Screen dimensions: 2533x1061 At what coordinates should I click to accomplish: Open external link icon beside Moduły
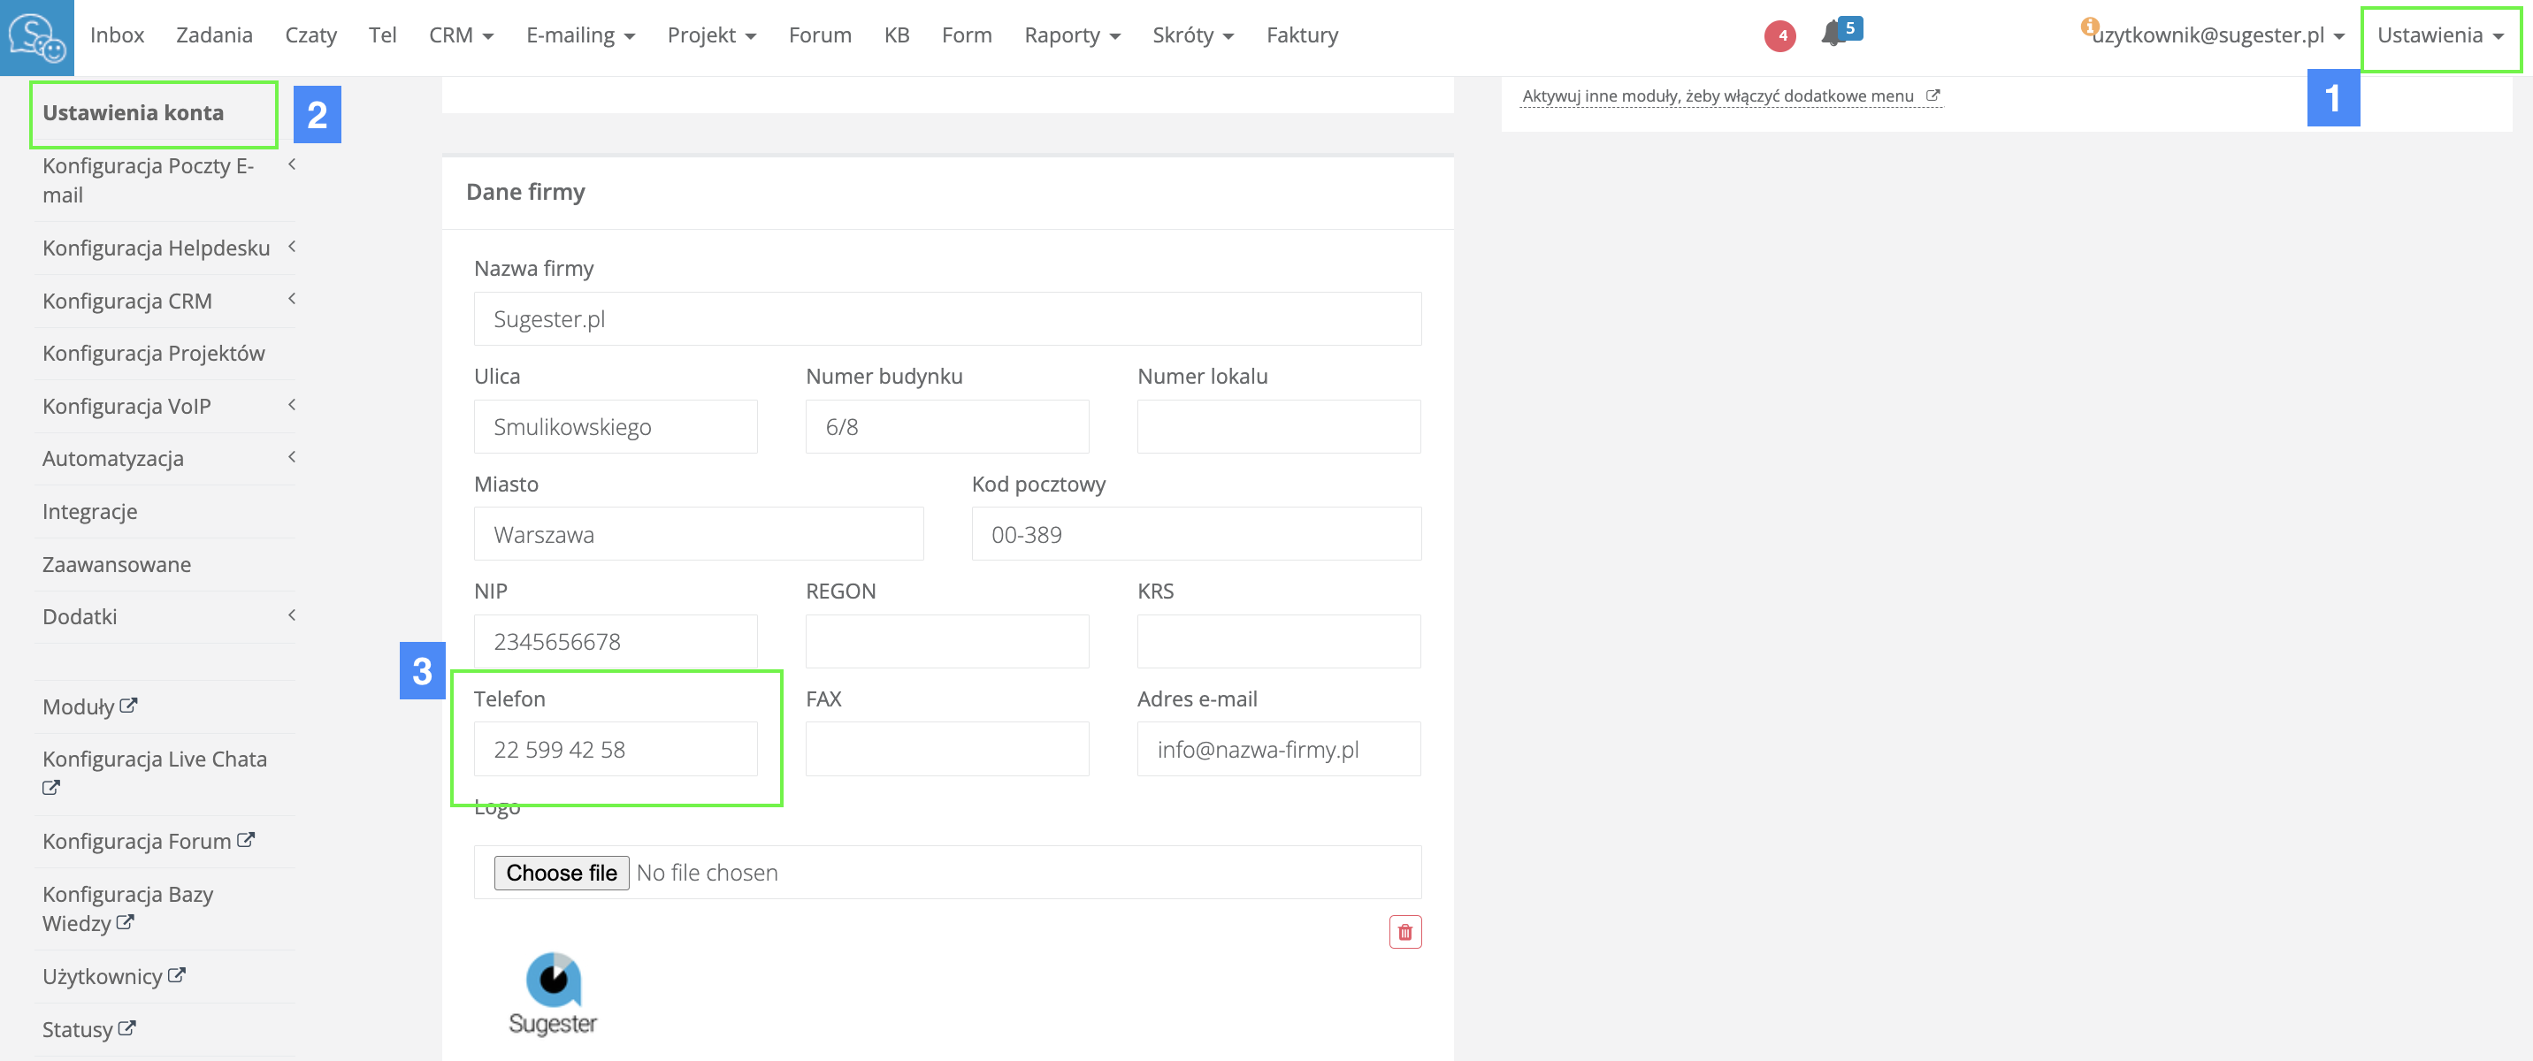point(128,706)
